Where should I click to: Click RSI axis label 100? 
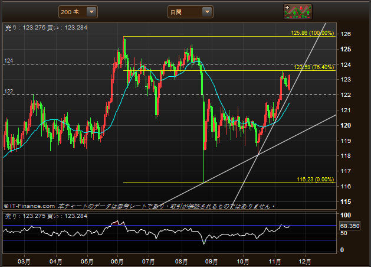[x=346, y=215]
